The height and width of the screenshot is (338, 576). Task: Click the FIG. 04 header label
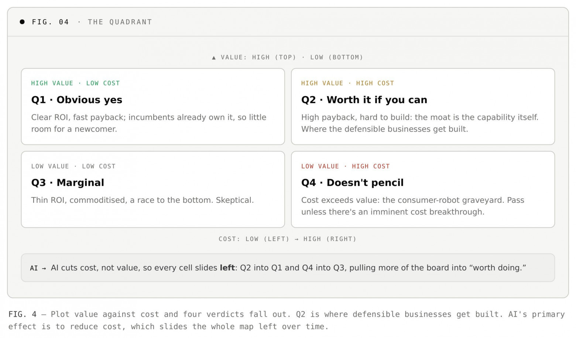click(x=51, y=22)
